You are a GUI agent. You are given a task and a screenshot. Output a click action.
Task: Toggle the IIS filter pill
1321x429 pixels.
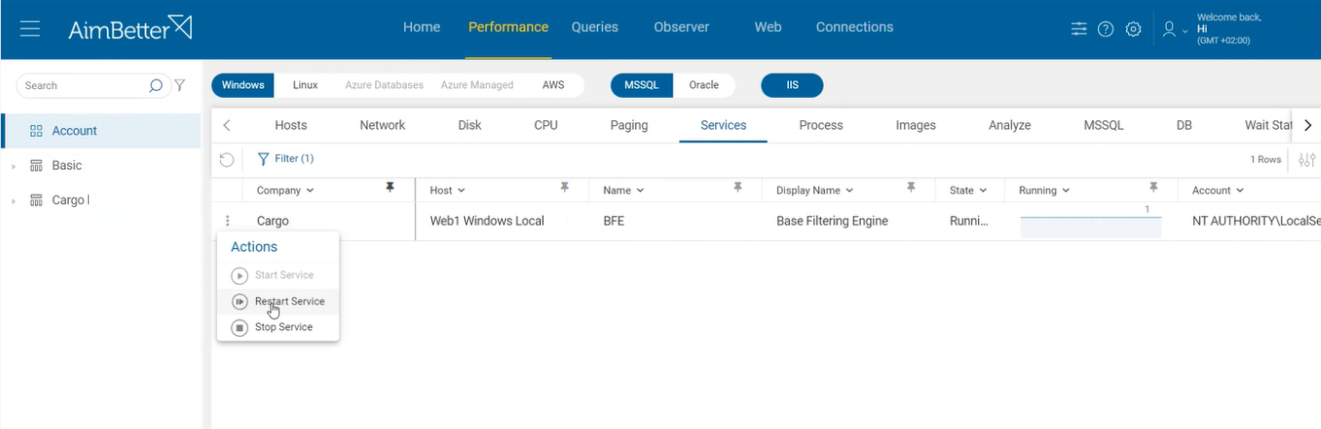pos(792,85)
